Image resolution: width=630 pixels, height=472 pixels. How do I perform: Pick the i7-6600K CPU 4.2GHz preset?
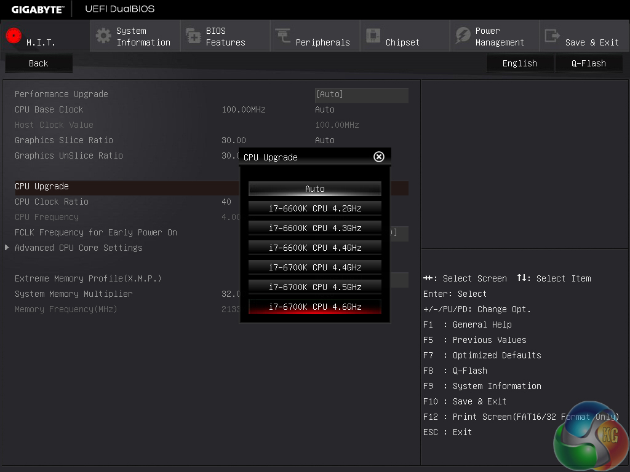314,208
